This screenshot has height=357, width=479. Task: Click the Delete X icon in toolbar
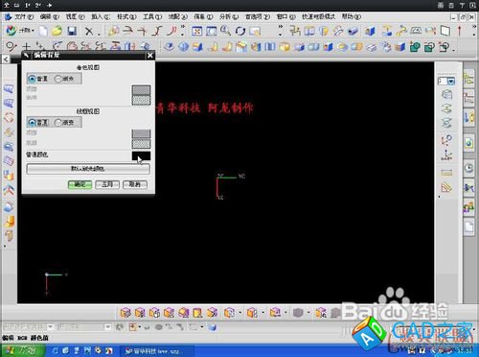coord(89,32)
